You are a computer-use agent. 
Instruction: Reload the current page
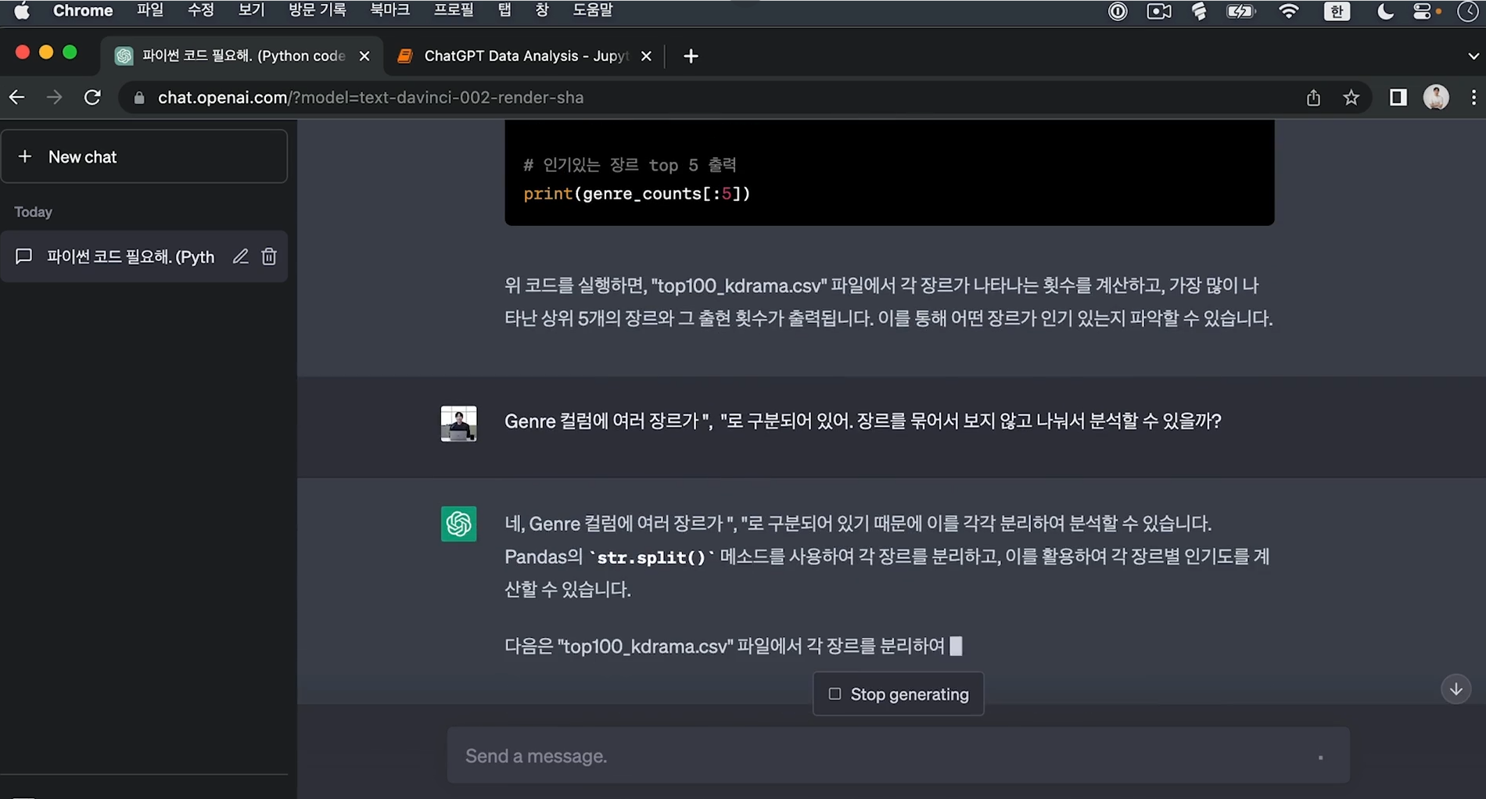coord(92,98)
